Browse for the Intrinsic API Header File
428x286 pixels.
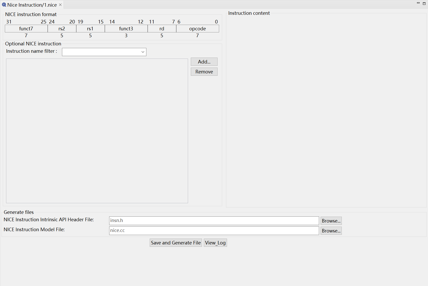pyautogui.click(x=331, y=221)
